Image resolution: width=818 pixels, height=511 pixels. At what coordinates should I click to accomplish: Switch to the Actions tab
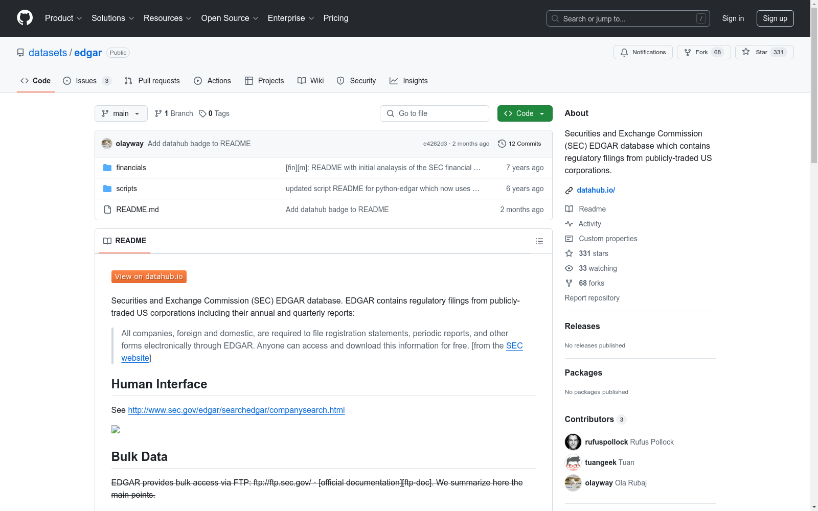pyautogui.click(x=213, y=81)
